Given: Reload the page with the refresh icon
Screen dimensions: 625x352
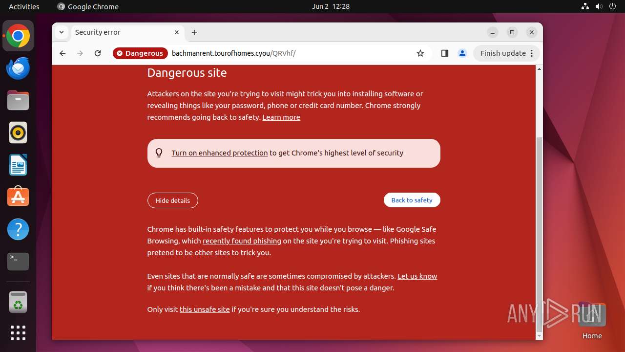Looking at the screenshot, I should 98,53.
